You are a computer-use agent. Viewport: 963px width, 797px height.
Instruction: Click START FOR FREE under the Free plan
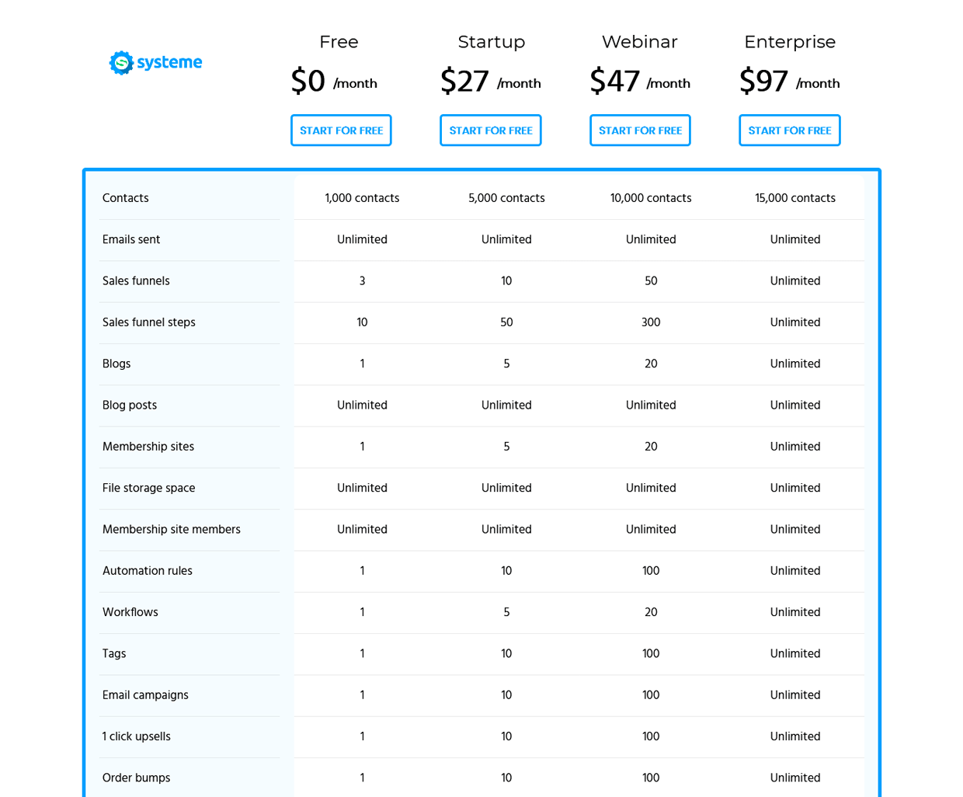click(x=341, y=130)
